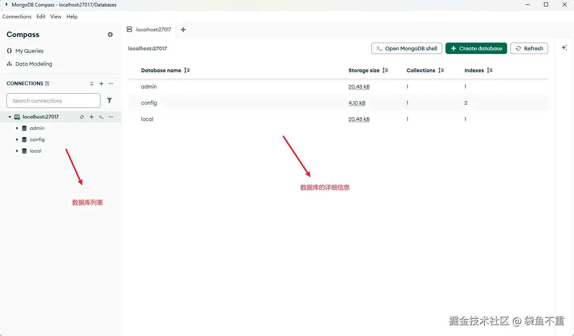Maximize the MongoDB Compass window
The image size is (574, 336).
546,5
